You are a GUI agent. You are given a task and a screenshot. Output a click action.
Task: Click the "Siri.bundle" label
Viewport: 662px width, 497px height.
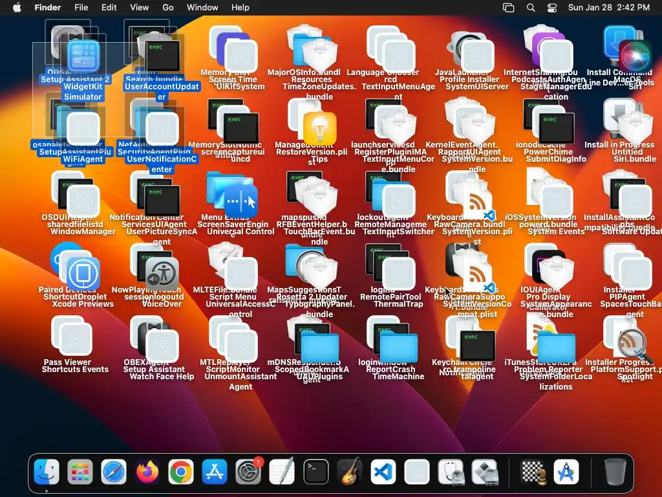pos(635,159)
